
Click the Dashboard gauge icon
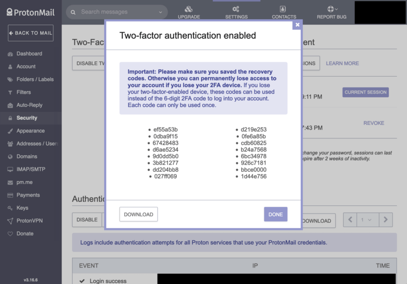pyautogui.click(x=10, y=54)
